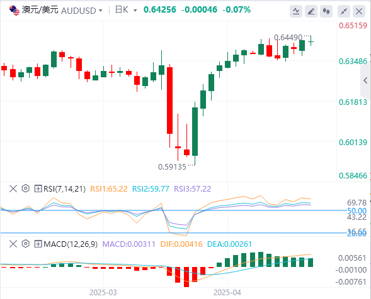Click the price change -0.00046

[199, 9]
